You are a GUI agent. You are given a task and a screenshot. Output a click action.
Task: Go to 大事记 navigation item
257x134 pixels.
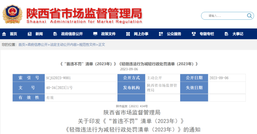pos(238,34)
